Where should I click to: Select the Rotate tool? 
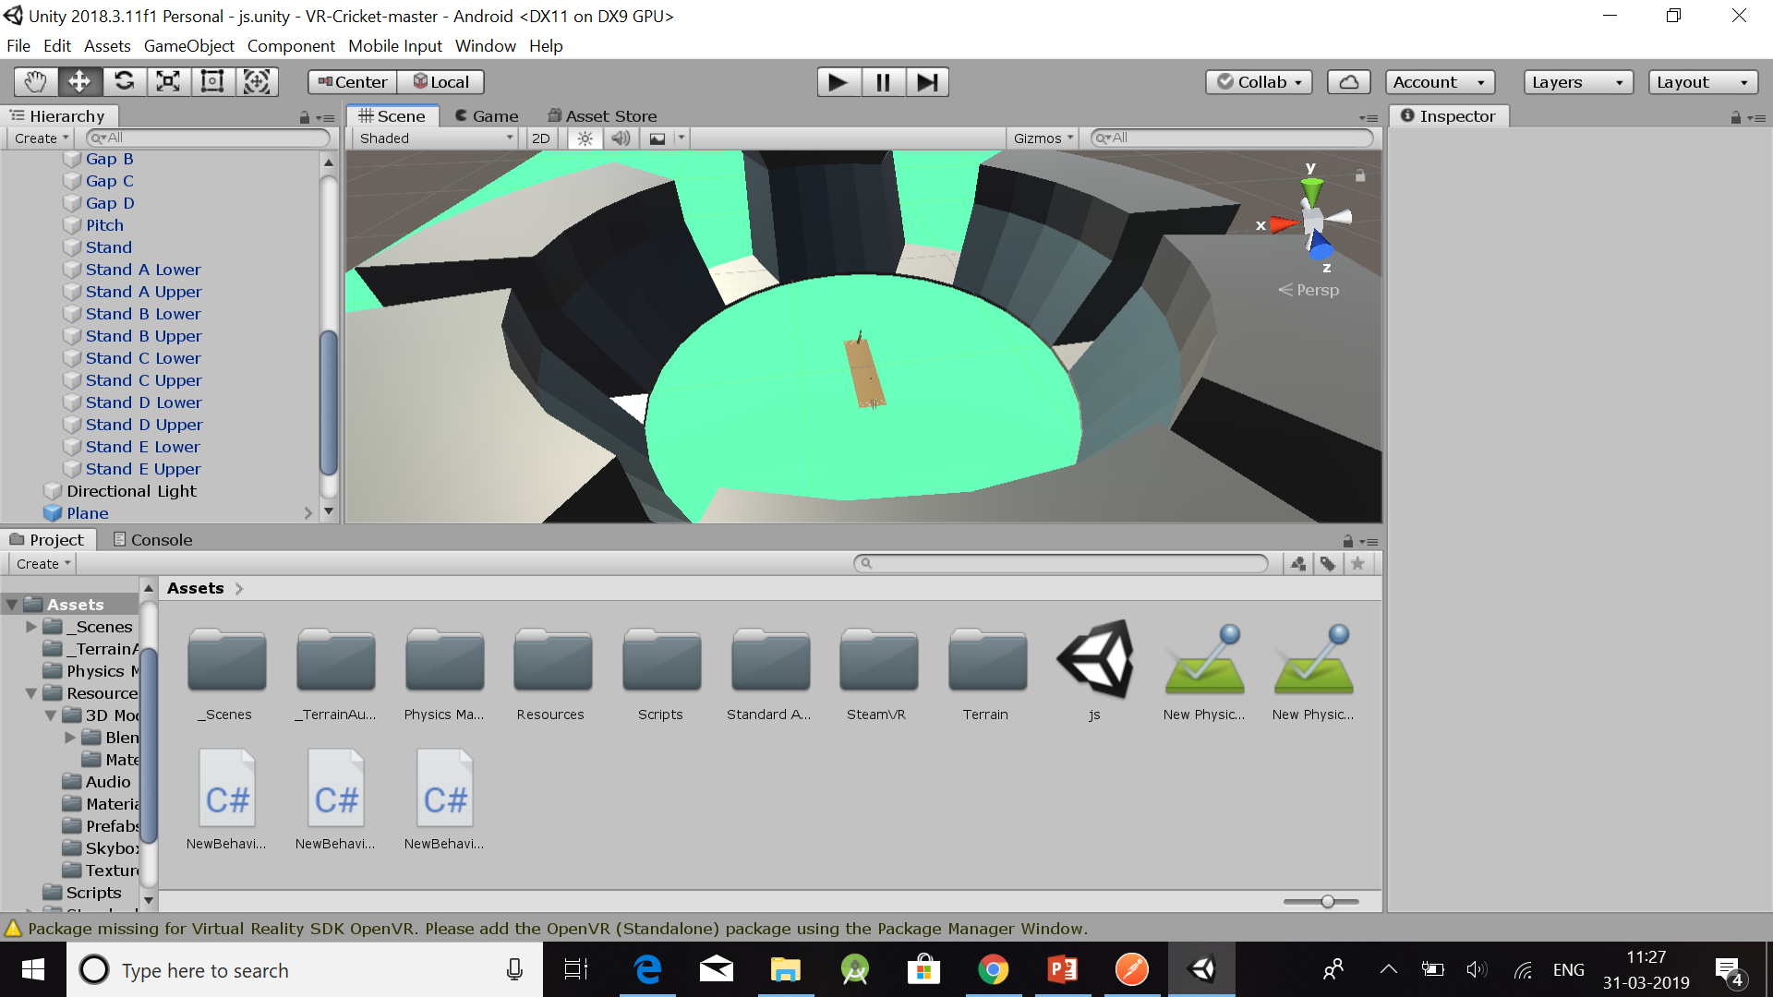tap(125, 81)
